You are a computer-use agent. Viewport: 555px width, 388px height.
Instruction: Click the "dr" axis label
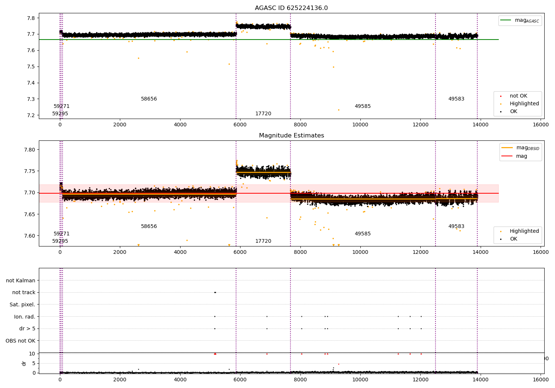pyautogui.click(x=24, y=363)
